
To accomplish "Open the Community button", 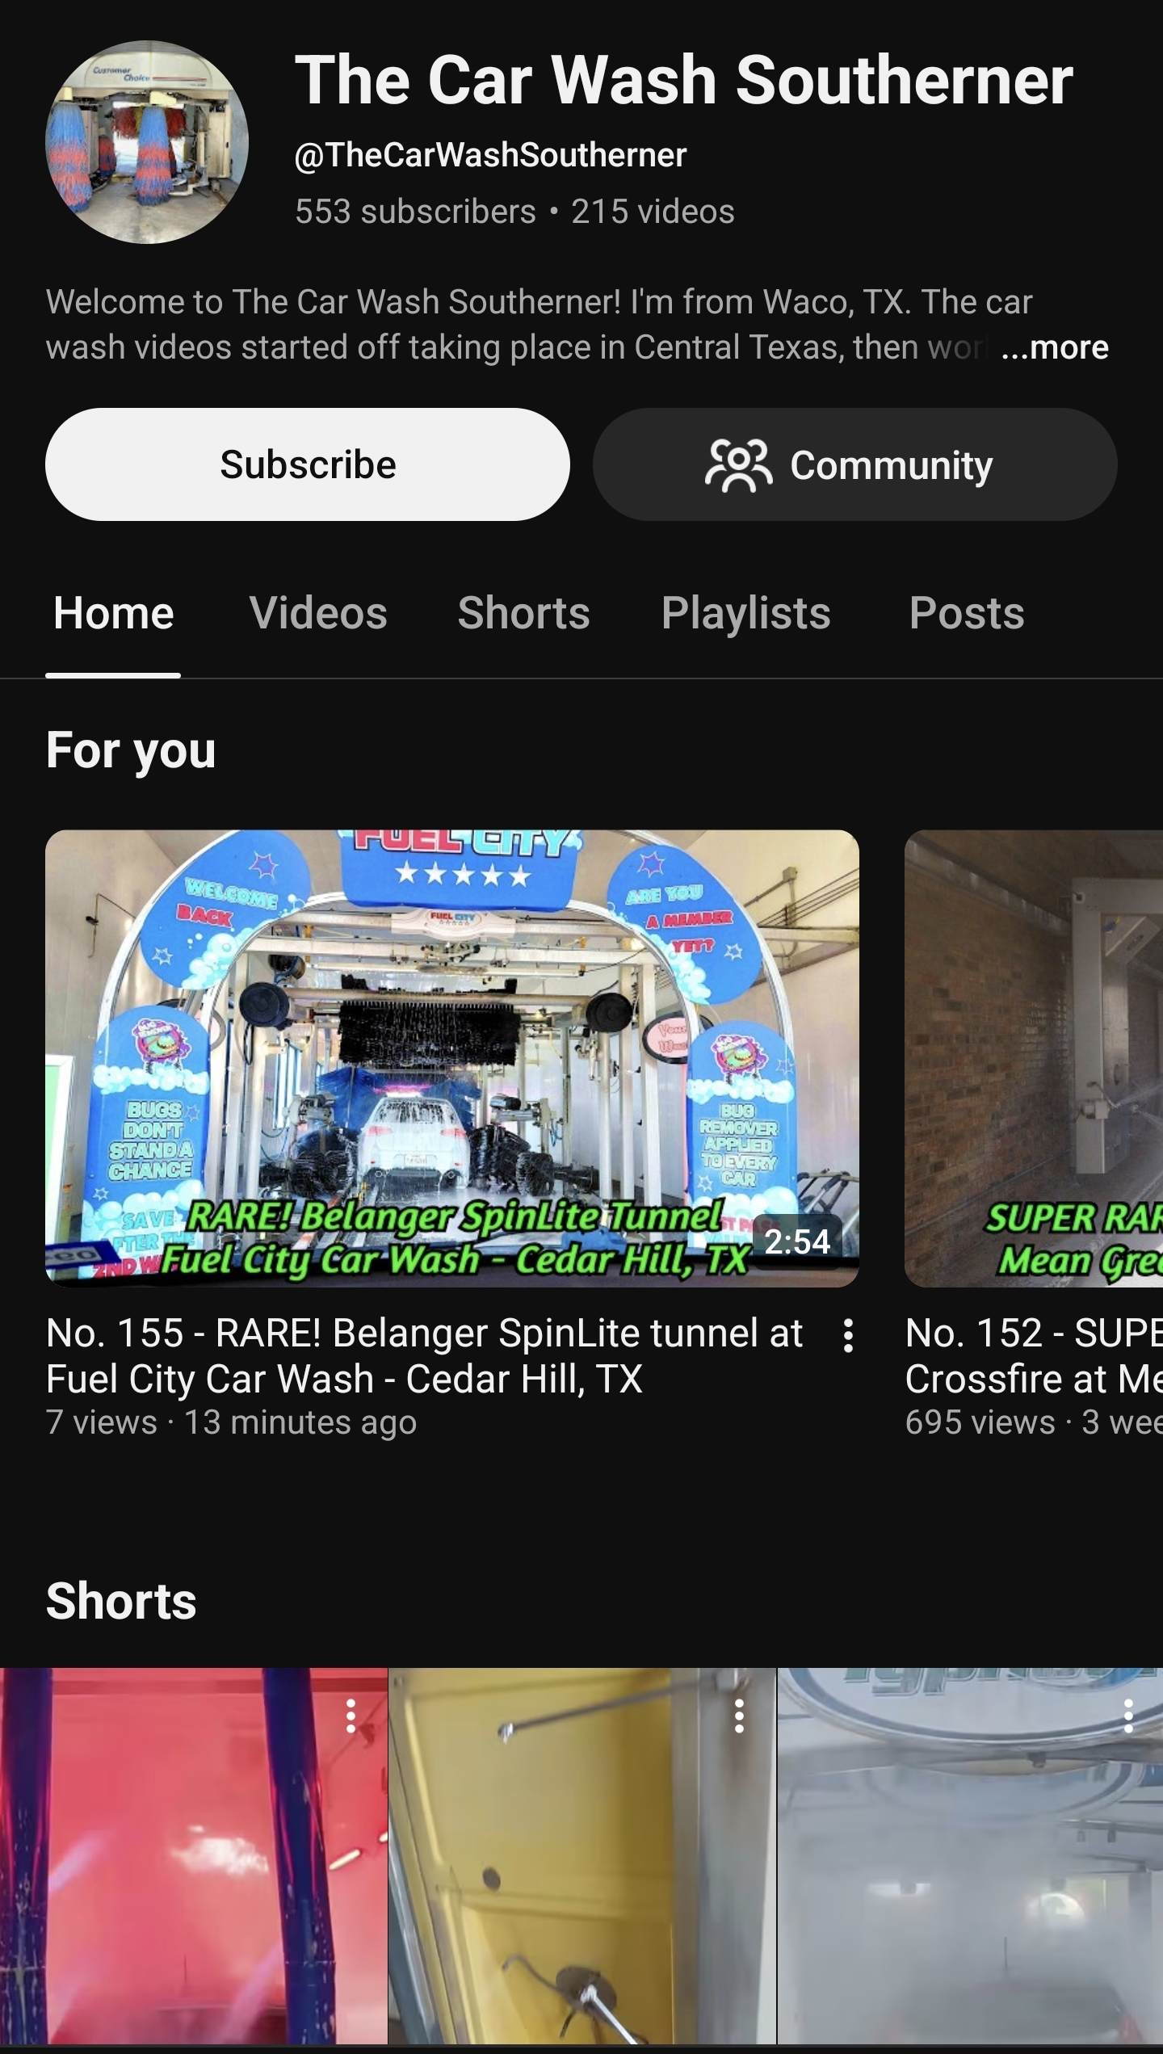I will pos(855,464).
